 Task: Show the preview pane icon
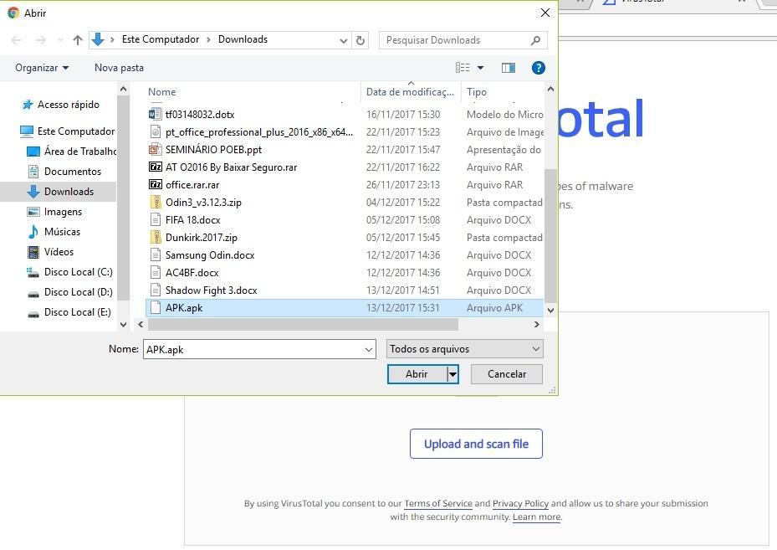(x=508, y=68)
